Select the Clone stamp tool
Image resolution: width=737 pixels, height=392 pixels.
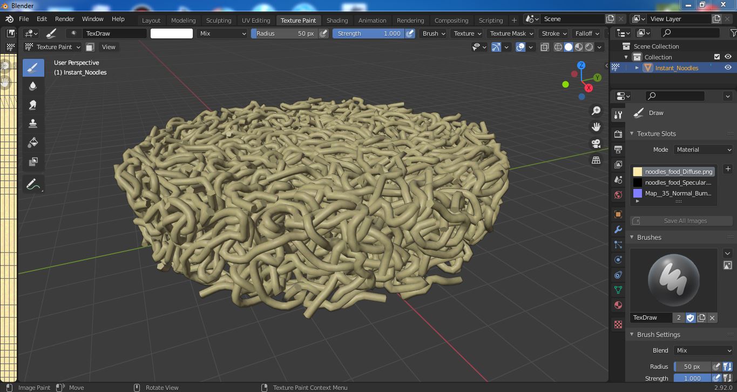coord(33,124)
